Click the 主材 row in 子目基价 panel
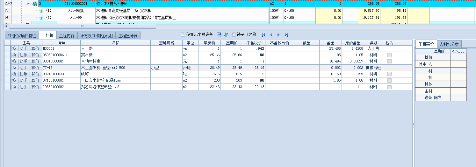 pos(441,91)
